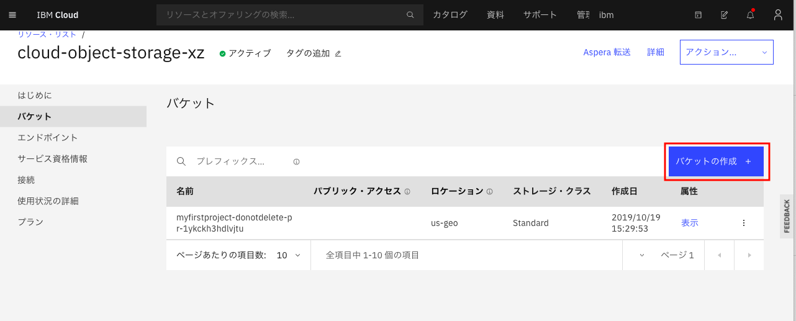This screenshot has height=321, width=796.
Task: Select エンドポイント in the sidebar
Action: tap(73, 138)
